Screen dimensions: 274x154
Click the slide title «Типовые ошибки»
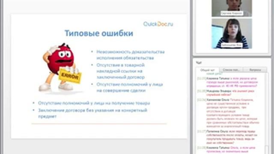(99, 33)
